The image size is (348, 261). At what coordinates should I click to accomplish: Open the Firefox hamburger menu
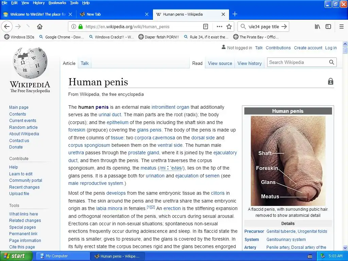(x=342, y=27)
